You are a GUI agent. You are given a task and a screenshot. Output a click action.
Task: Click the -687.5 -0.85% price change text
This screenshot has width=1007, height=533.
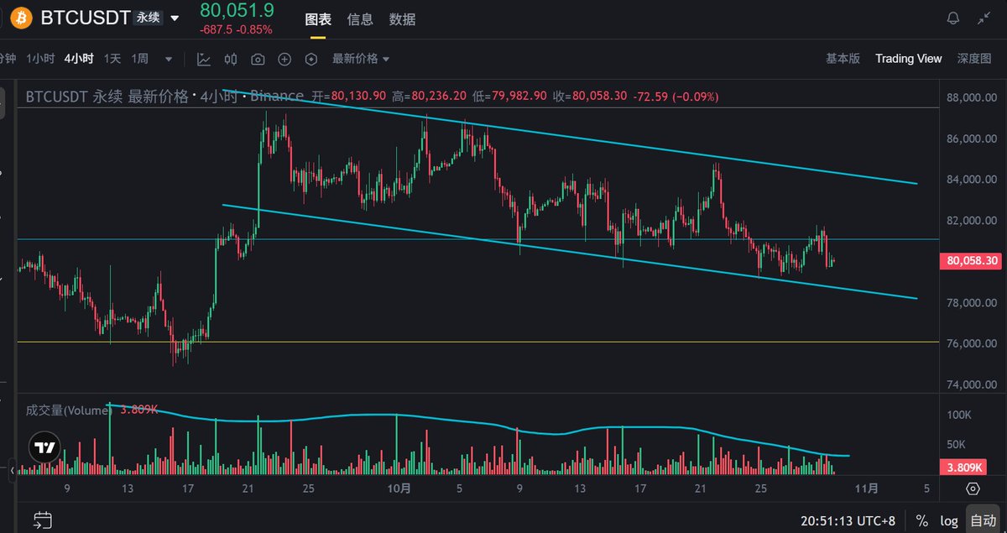click(x=236, y=30)
